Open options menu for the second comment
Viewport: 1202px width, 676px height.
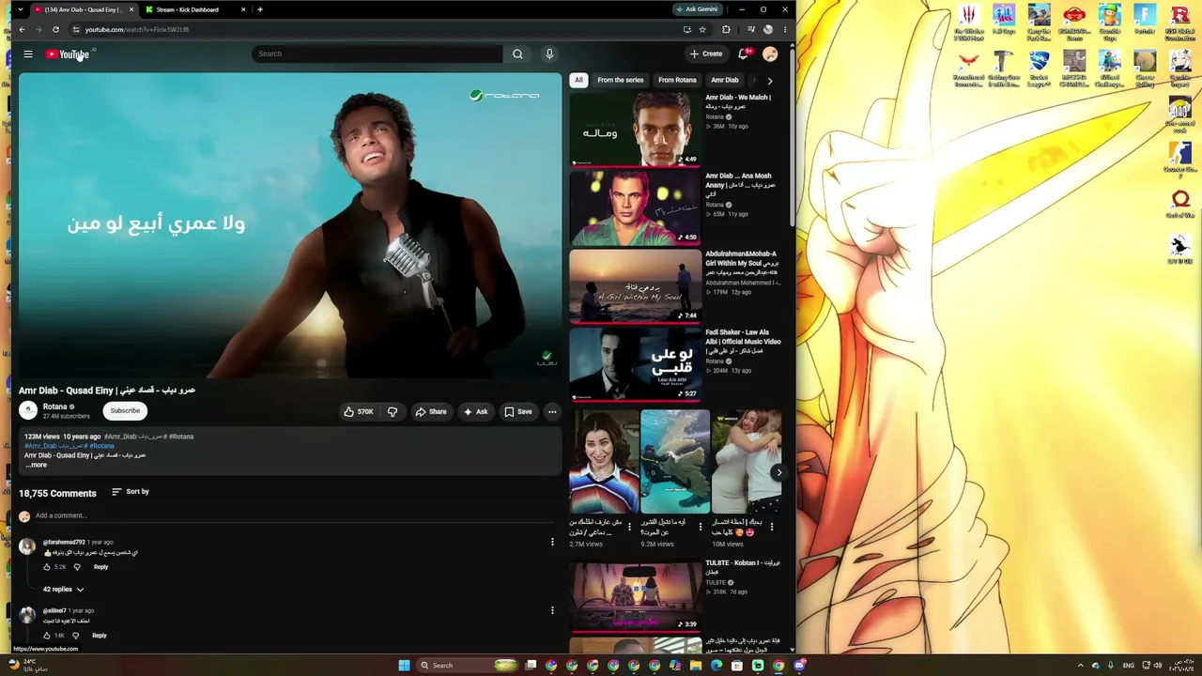coord(552,610)
